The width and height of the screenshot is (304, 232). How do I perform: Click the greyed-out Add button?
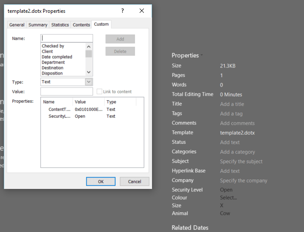tap(120, 39)
